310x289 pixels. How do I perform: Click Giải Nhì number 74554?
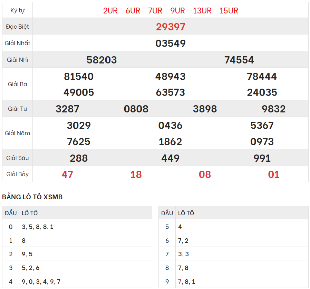click(239, 60)
